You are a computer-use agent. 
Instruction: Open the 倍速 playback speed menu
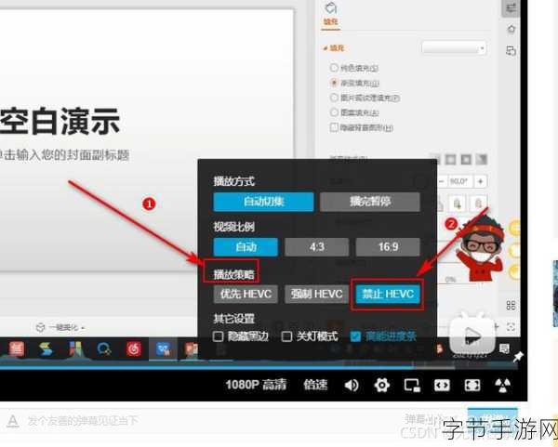(x=315, y=385)
